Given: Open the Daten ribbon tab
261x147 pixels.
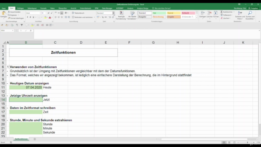Looking at the screenshot, I should pyautogui.click(x=53, y=8).
